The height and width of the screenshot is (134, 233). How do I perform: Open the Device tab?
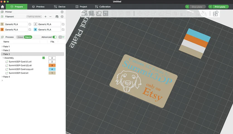coord(60,7)
